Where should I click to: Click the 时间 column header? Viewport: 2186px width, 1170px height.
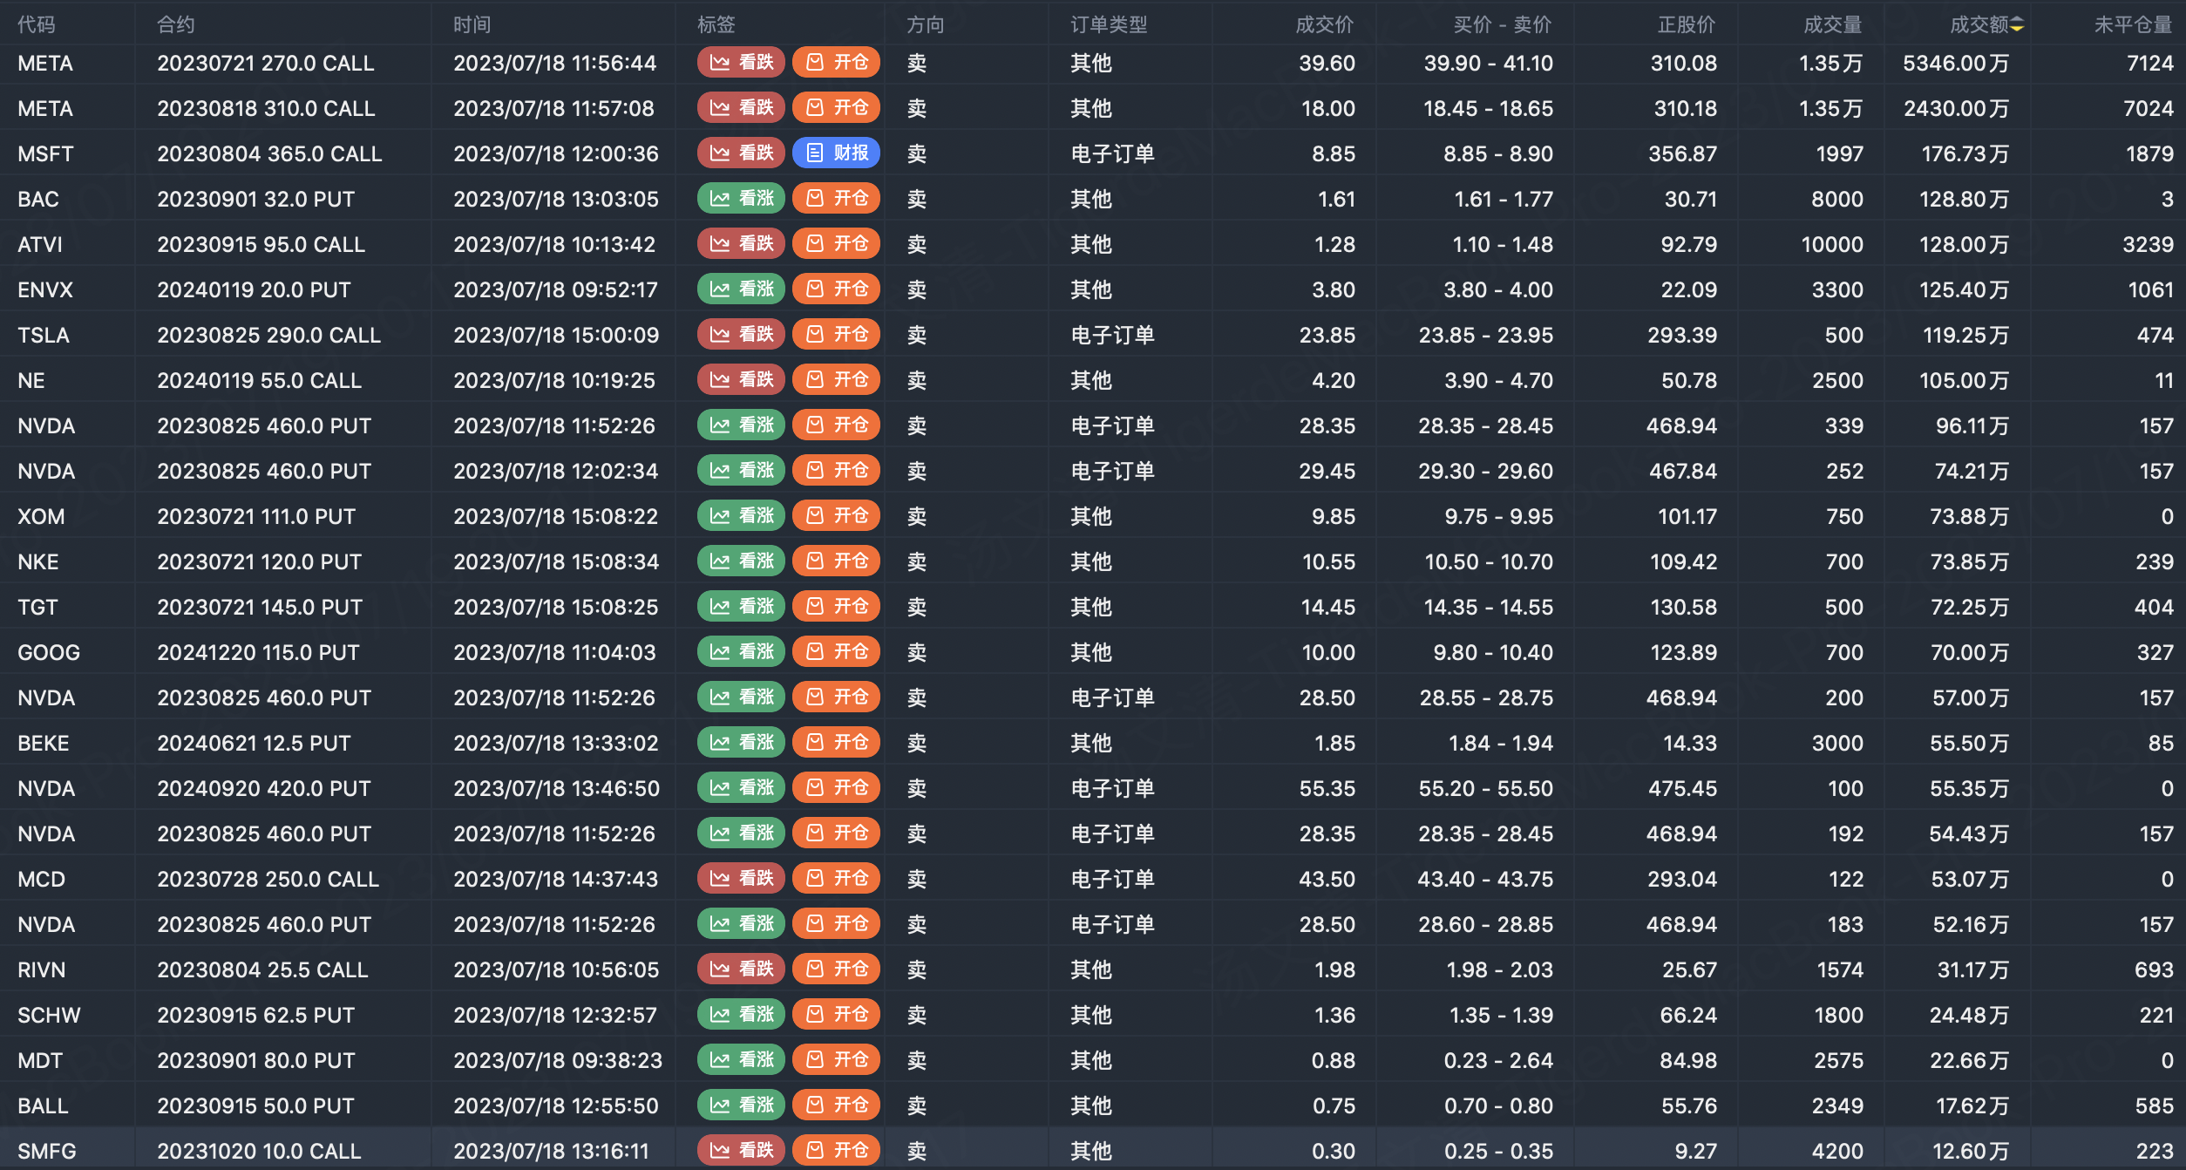coord(472,25)
